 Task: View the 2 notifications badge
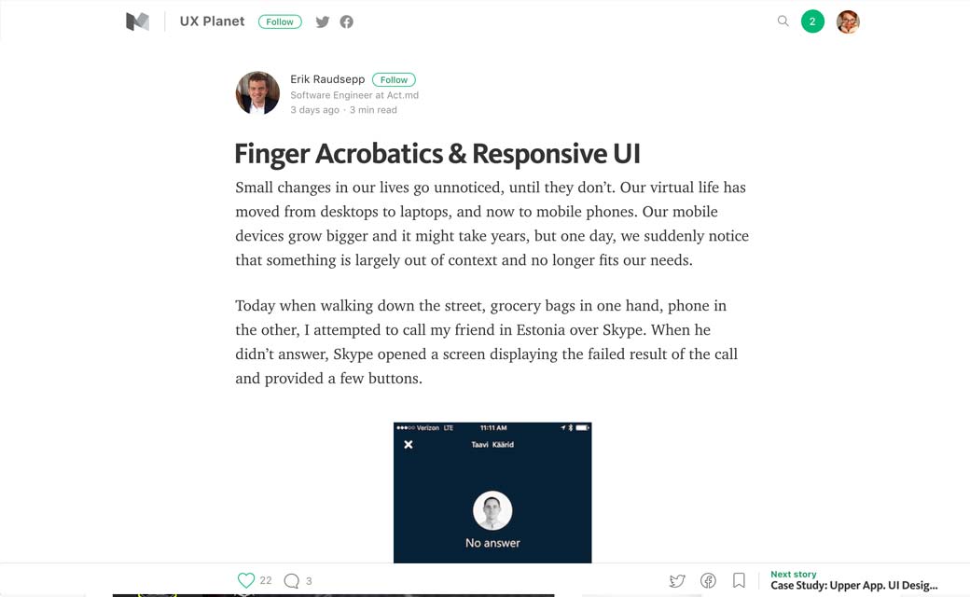812,21
